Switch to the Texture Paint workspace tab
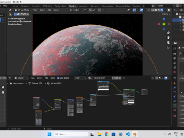Image resolution: width=184 pixels, height=138 pixels. pos(61,6)
